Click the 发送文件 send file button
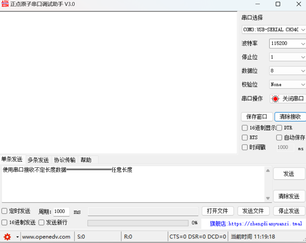The image size is (306, 243). pos(253,211)
